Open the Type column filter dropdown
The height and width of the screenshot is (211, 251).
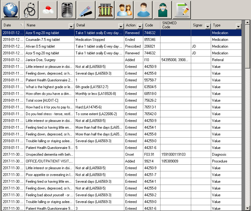238,26
